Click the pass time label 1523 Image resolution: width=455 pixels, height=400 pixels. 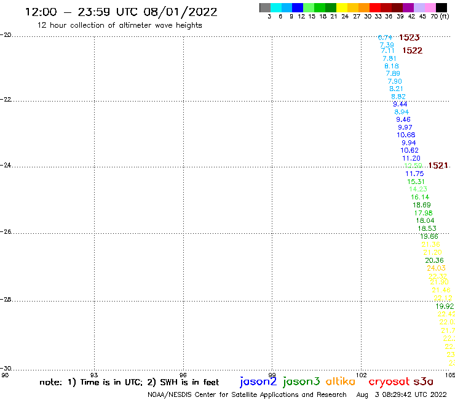pyautogui.click(x=409, y=38)
